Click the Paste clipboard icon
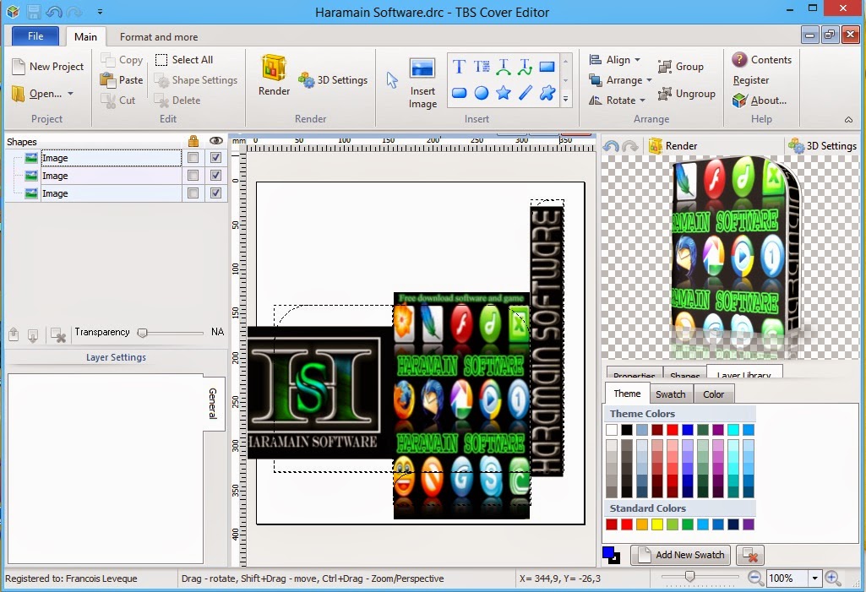This screenshot has height=592, width=866. pos(107,80)
